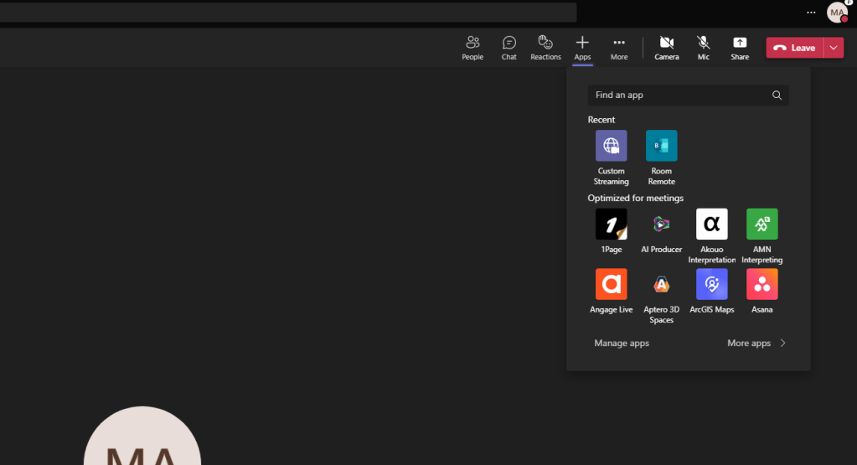Expand More apps with the chevron
Image resolution: width=857 pixels, height=465 pixels.
coord(782,343)
